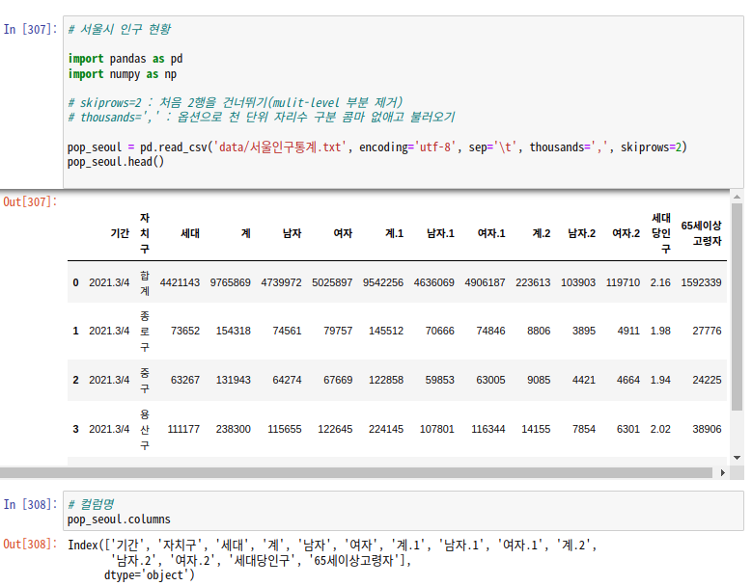Click the 계.2 column header

542,233
